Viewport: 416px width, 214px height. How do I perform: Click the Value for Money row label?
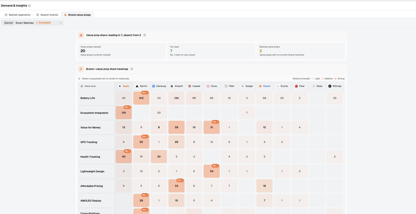(90, 127)
